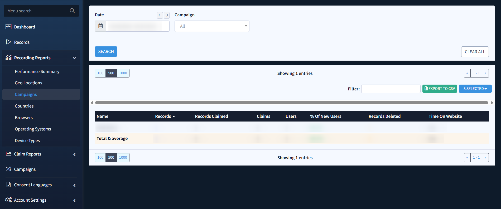Screen dimensions: 501x209
Task: Go to previous date range arrow
Action: [160, 15]
